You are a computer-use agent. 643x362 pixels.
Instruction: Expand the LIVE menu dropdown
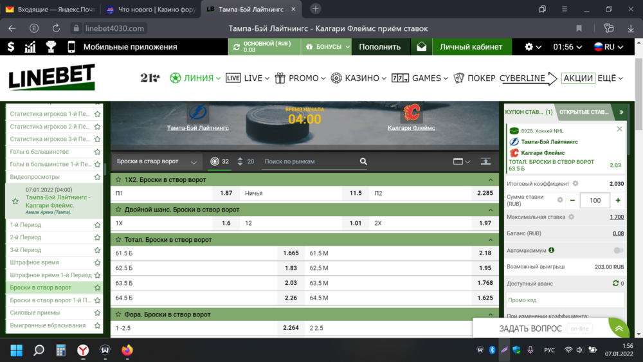coord(267,78)
